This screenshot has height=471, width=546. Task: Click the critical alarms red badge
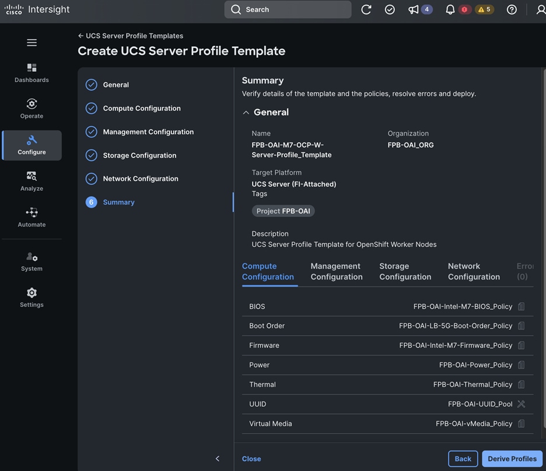pos(464,9)
